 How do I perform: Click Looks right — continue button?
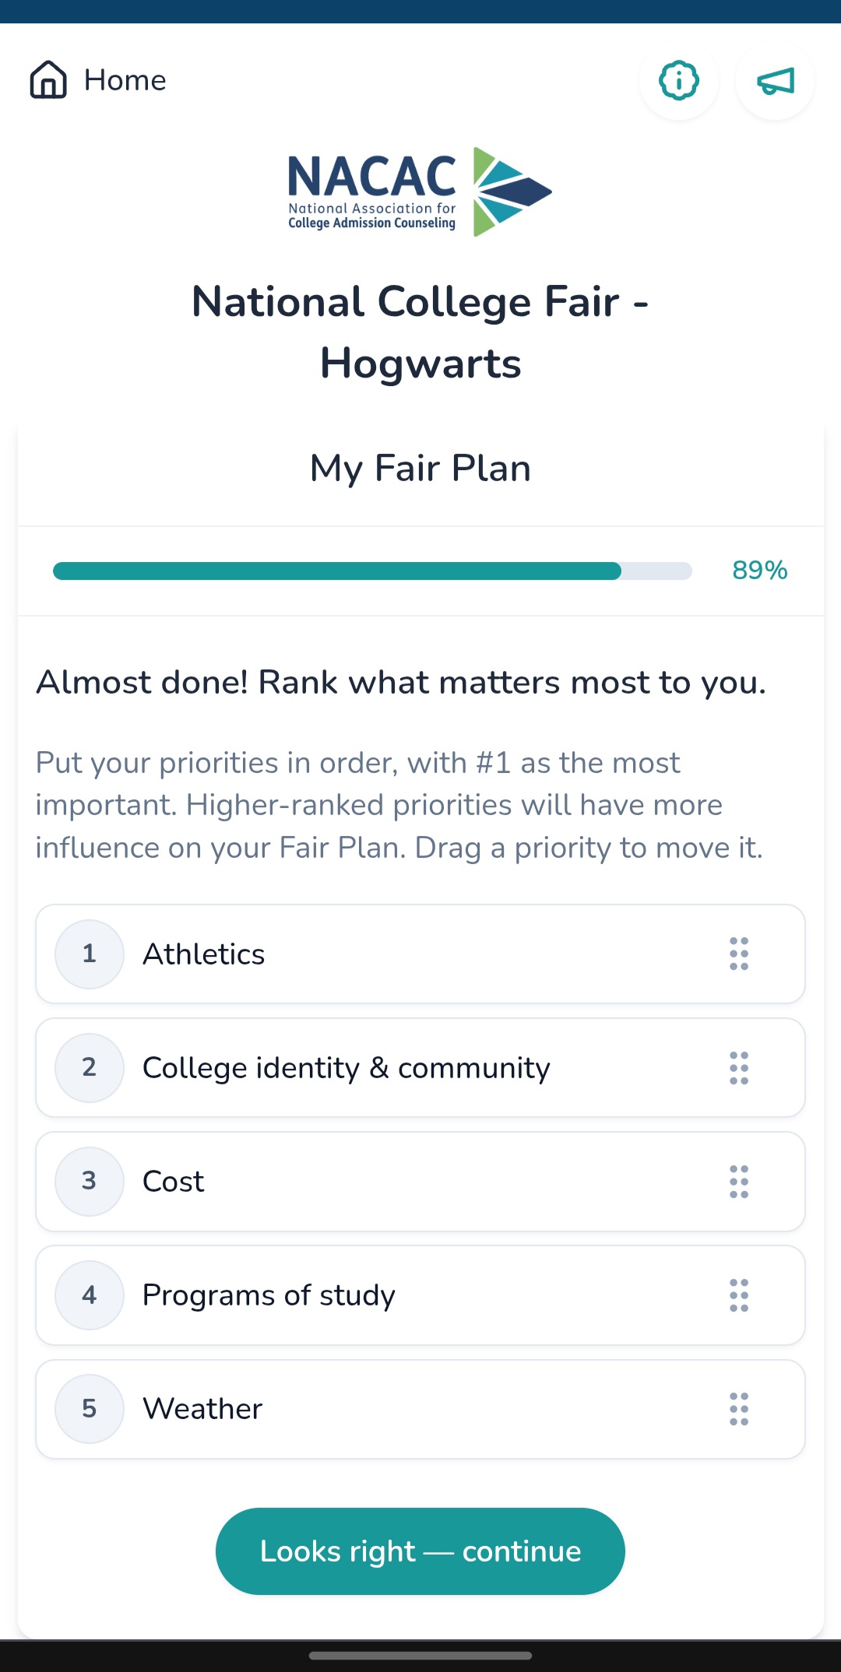420,1551
